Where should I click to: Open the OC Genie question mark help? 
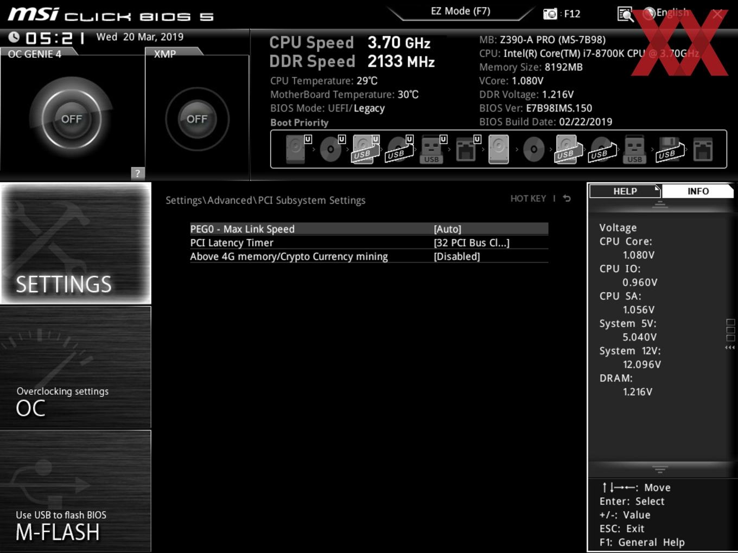(137, 173)
